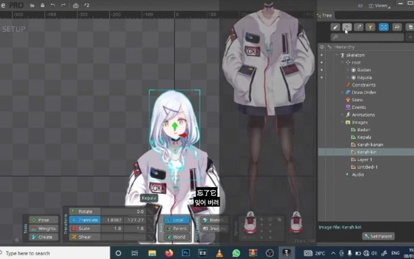This screenshot has width=414, height=259.
Task: Select the Untitled-1 image
Action: point(367,167)
